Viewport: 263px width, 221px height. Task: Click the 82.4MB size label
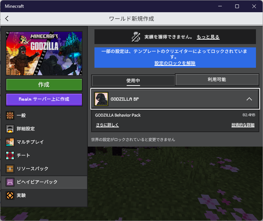click(x=249, y=115)
